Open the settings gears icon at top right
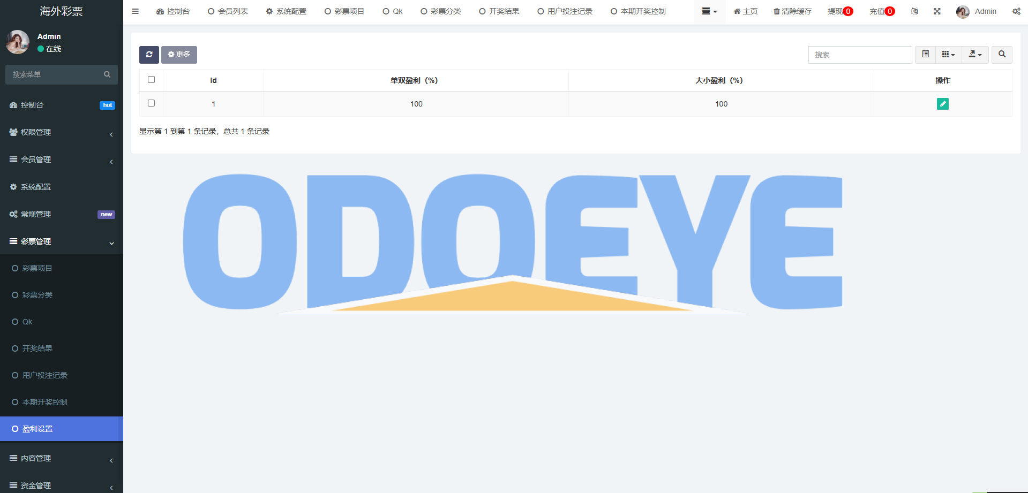 pyautogui.click(x=1016, y=11)
